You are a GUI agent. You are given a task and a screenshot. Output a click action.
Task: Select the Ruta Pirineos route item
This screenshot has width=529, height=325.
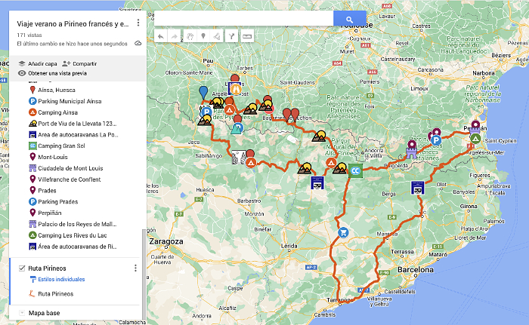[x=55, y=293]
